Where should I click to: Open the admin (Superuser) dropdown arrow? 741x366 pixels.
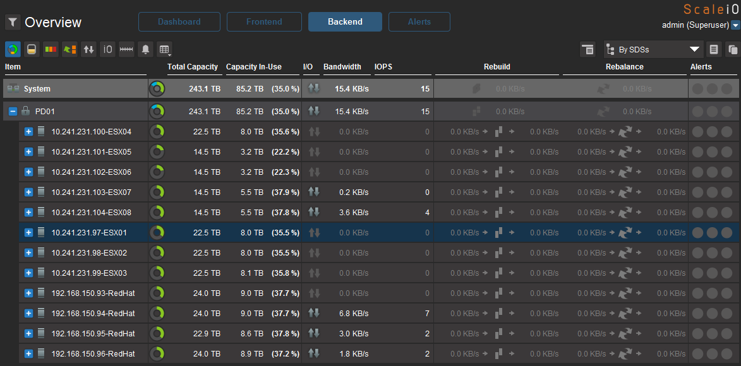point(735,26)
